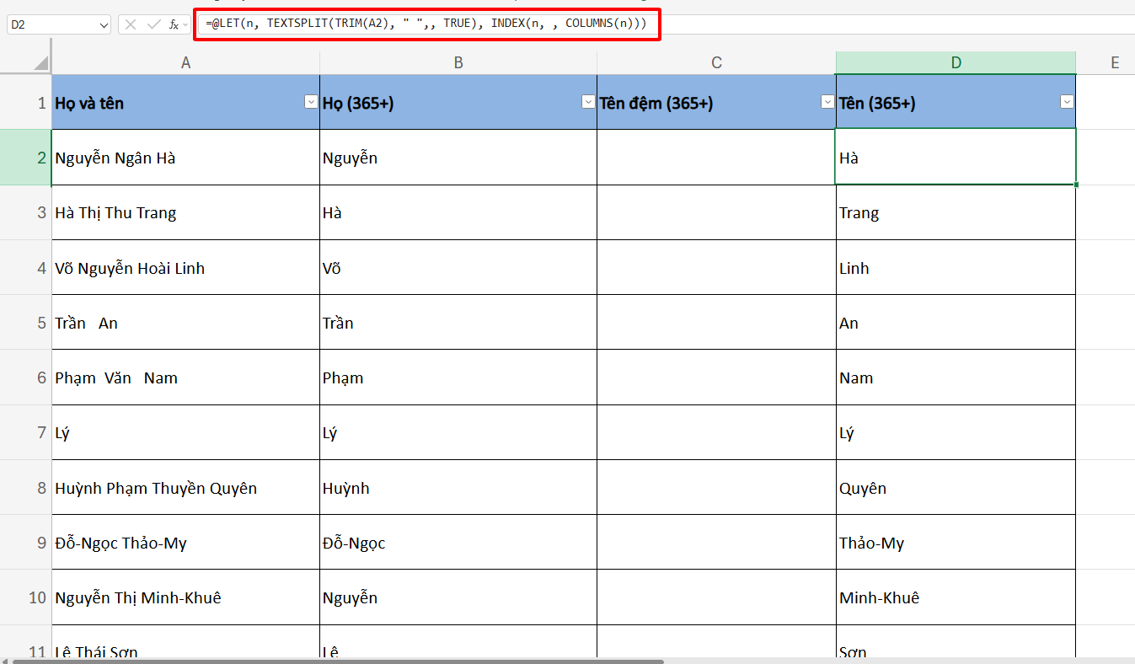Open the filter menu on 'Tên (365+)'
Viewport: 1135px width, 664px height.
pyautogui.click(x=1067, y=101)
